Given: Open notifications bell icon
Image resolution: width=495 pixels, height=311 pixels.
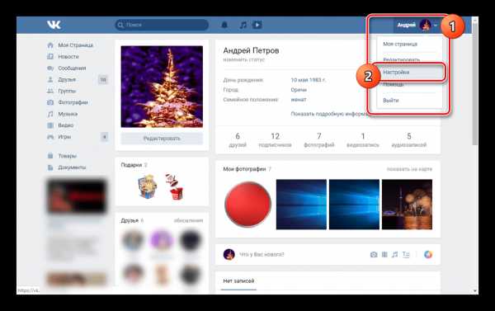Looking at the screenshot, I should click(224, 25).
